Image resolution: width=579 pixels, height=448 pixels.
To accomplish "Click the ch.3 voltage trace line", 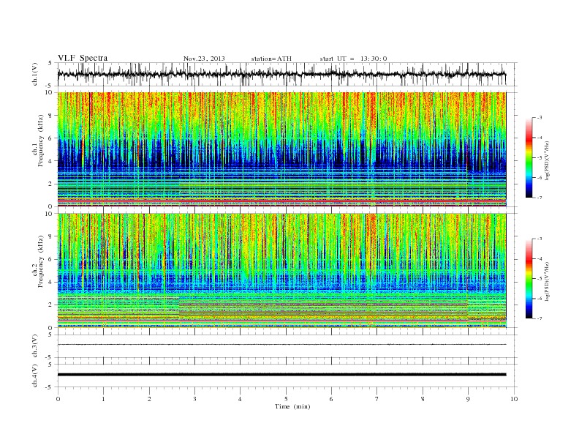I will tap(281, 345).
